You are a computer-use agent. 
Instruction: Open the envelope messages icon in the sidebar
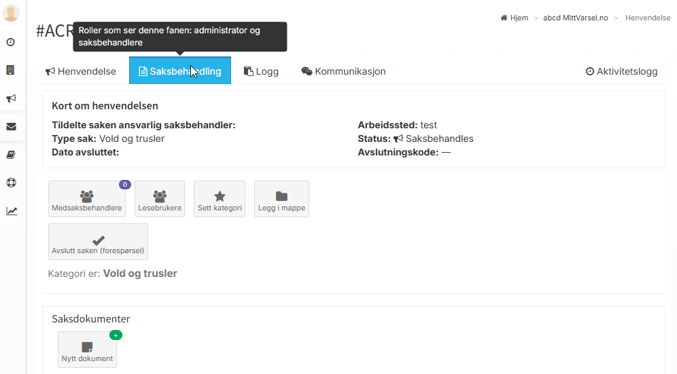pos(11,126)
